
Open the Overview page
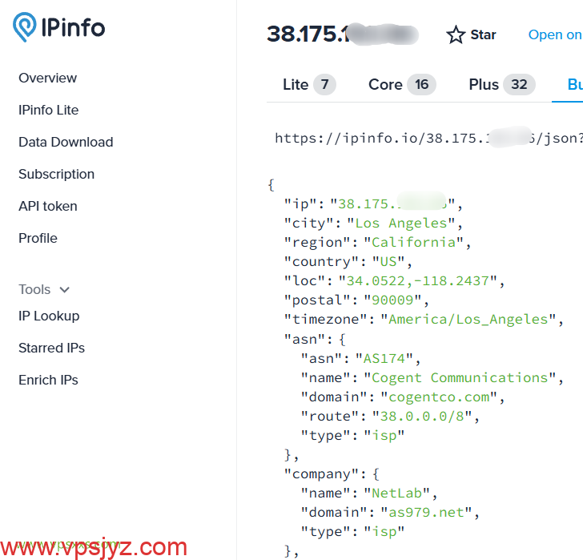coord(48,78)
